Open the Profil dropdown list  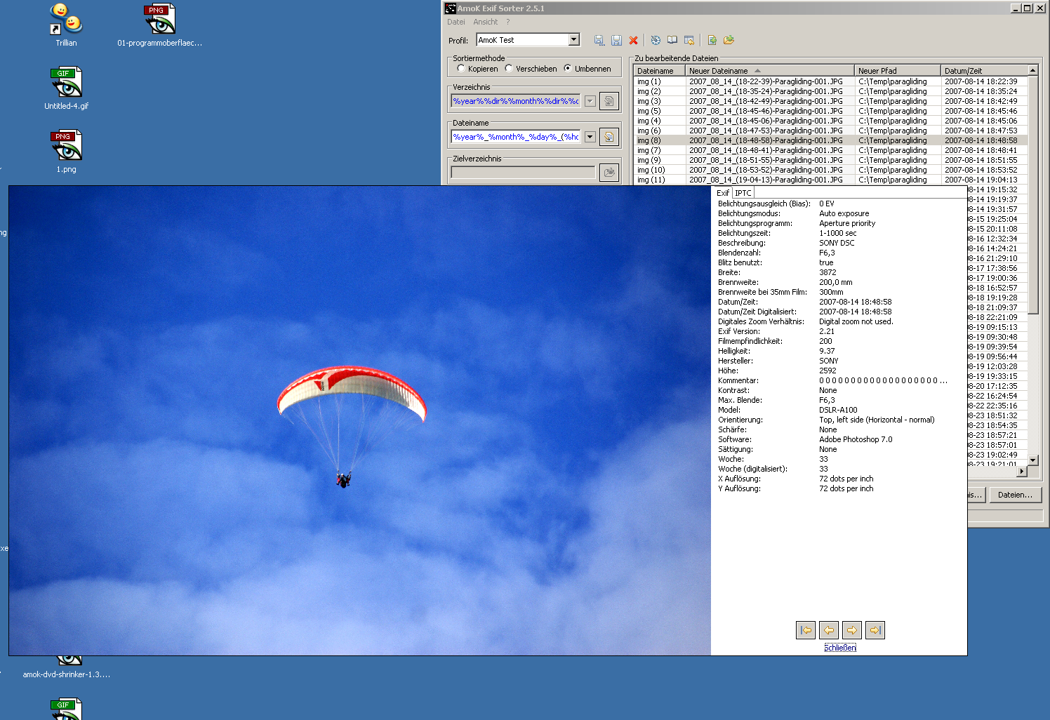[x=574, y=39]
